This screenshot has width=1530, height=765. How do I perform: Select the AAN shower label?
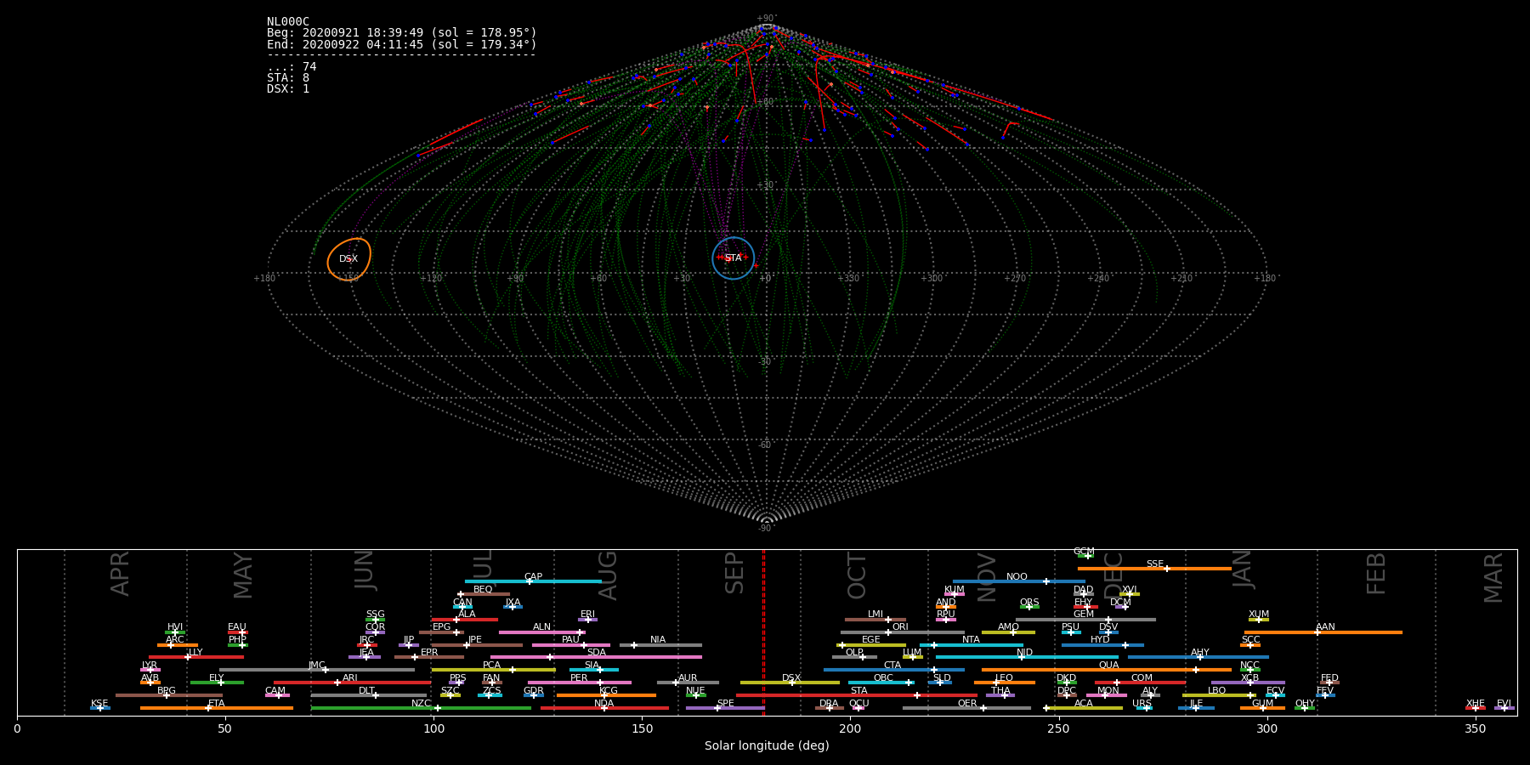click(x=1325, y=627)
